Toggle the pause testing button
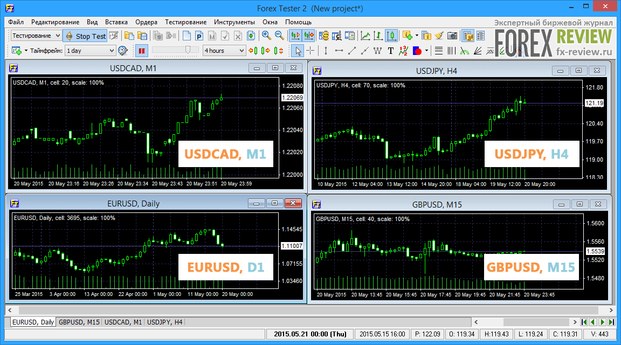621x345 pixels. point(141,51)
